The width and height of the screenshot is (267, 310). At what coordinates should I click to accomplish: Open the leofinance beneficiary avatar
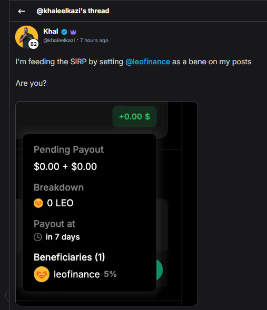42,274
